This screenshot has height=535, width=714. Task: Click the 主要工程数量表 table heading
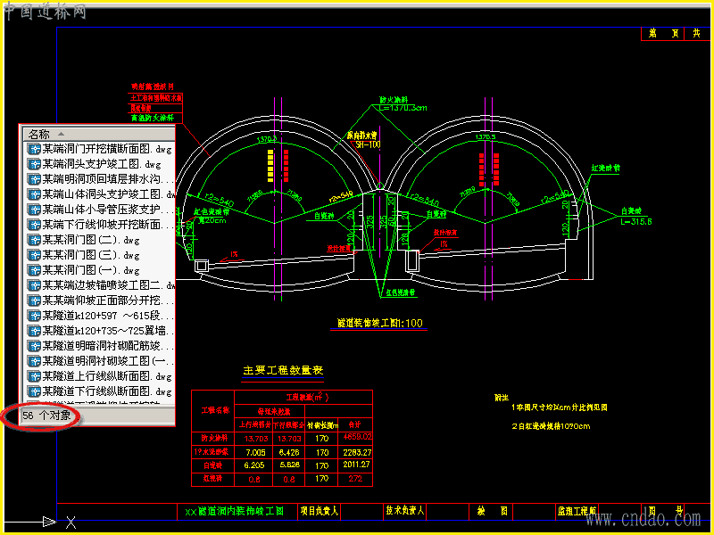pyautogui.click(x=283, y=370)
